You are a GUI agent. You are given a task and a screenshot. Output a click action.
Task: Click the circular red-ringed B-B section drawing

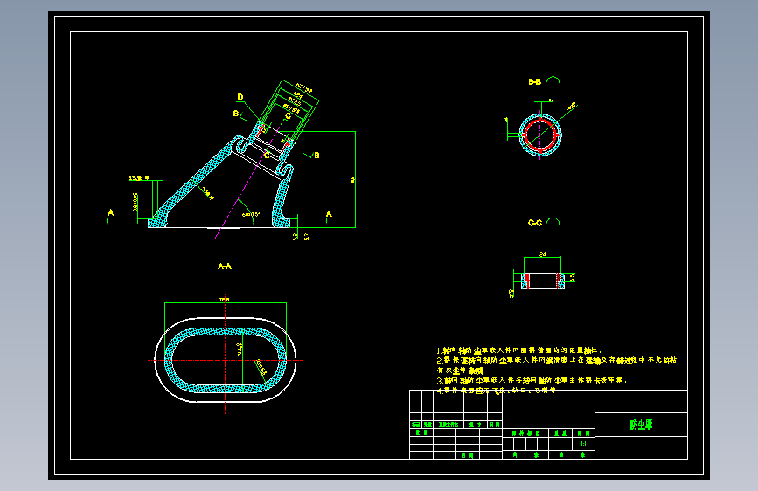click(x=540, y=135)
